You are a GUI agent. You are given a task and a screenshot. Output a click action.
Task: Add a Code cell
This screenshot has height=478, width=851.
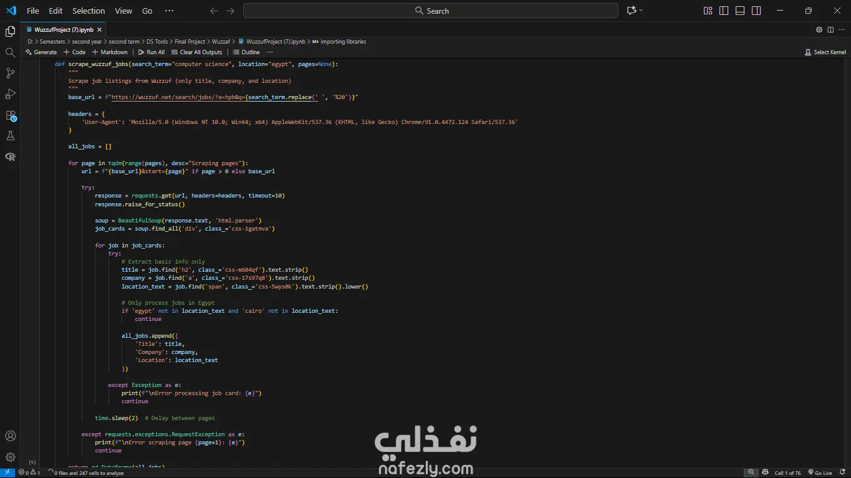(x=75, y=52)
